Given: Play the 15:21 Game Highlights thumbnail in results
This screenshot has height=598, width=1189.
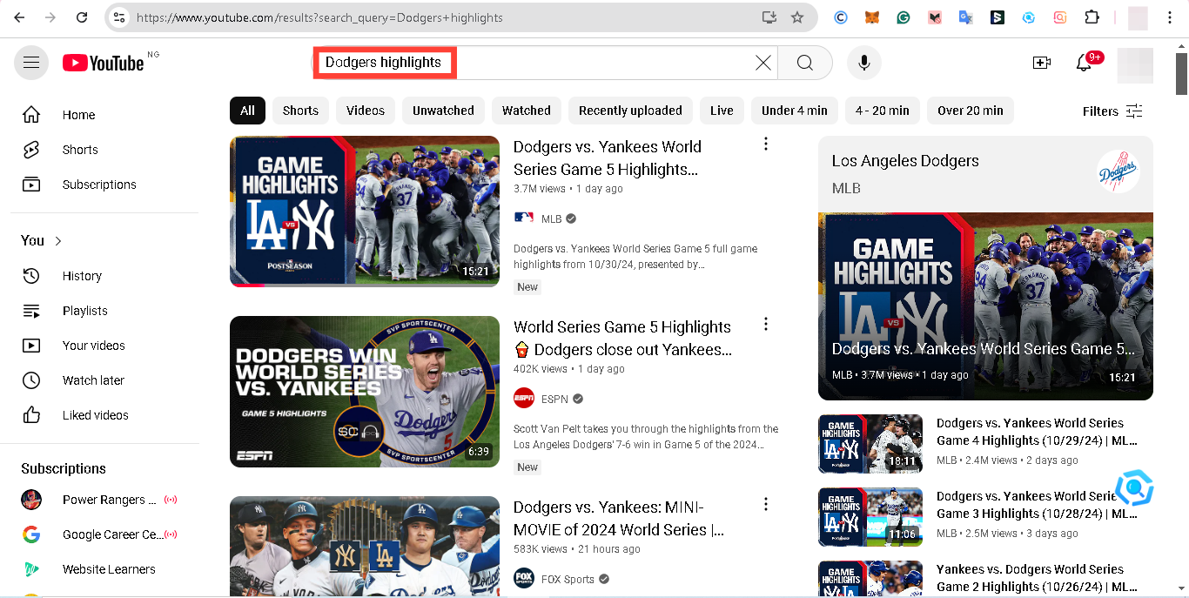Looking at the screenshot, I should pyautogui.click(x=365, y=211).
